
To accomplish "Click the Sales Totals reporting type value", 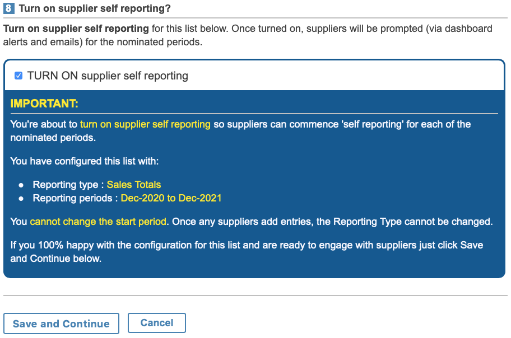I will 134,185.
